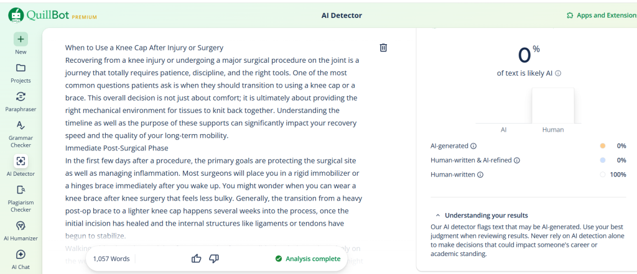
Task: Launch the Grammar Checker
Action: pos(21,126)
